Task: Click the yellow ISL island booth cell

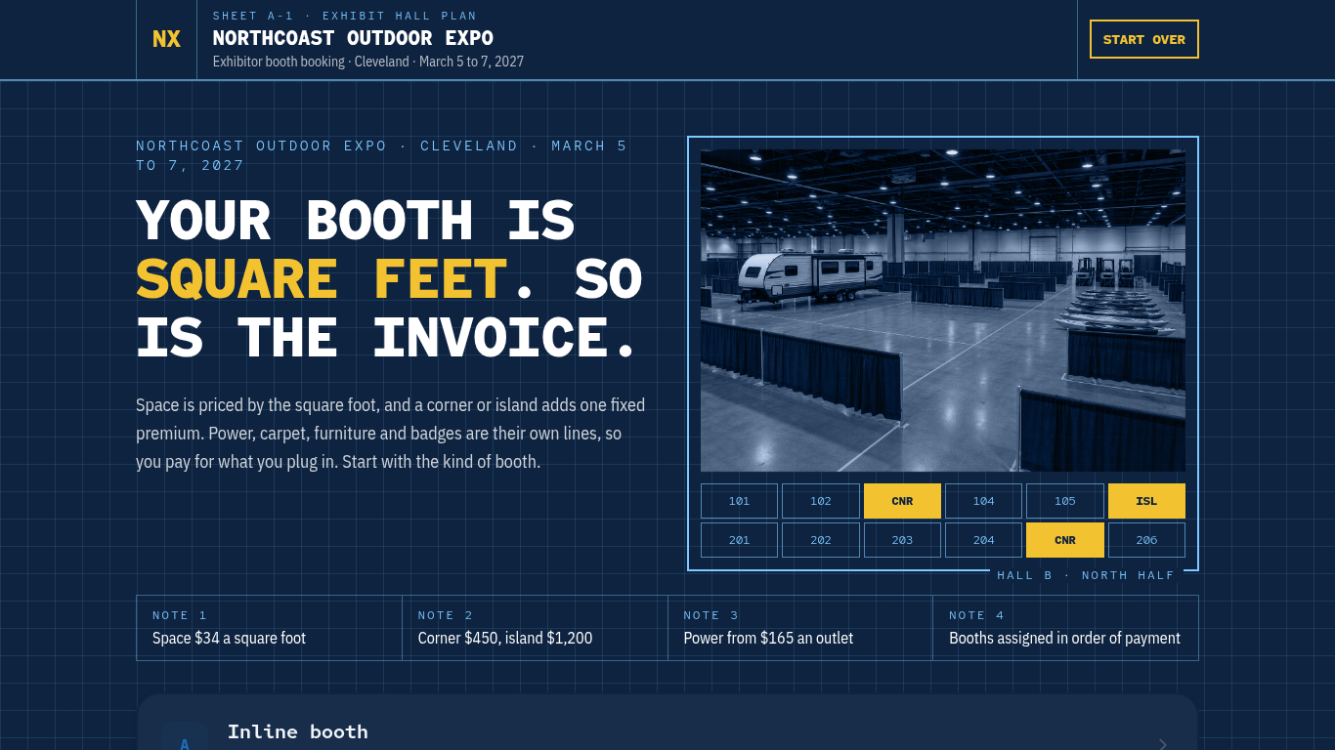Action: pyautogui.click(x=1146, y=501)
